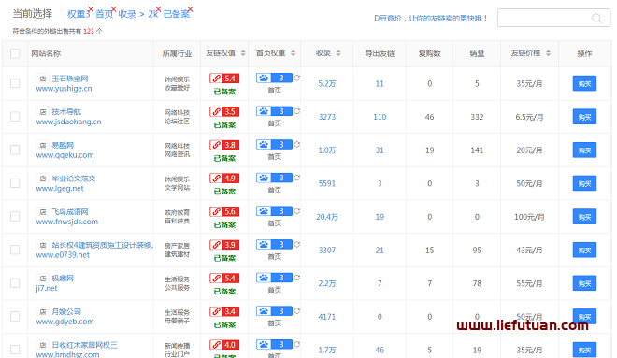
Task: Buy the 飞鸟成语网 link at 100元/月
Action: pyautogui.click(x=584, y=216)
